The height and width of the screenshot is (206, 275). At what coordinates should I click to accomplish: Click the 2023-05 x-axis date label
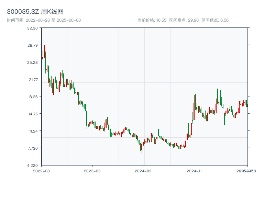tap(92, 171)
